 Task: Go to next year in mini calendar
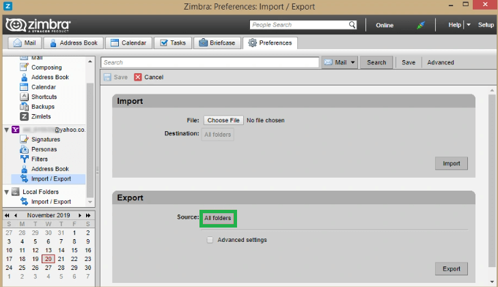pos(88,215)
